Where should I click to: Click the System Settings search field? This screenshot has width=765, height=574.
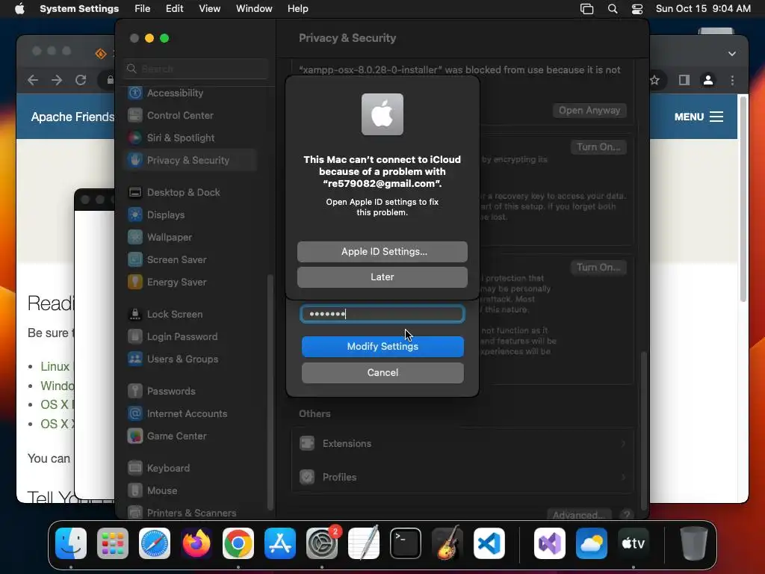click(x=196, y=69)
